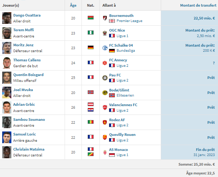The width and height of the screenshot is (218, 177).
Task: Open the Eliteserien league link
Action: (125, 95)
